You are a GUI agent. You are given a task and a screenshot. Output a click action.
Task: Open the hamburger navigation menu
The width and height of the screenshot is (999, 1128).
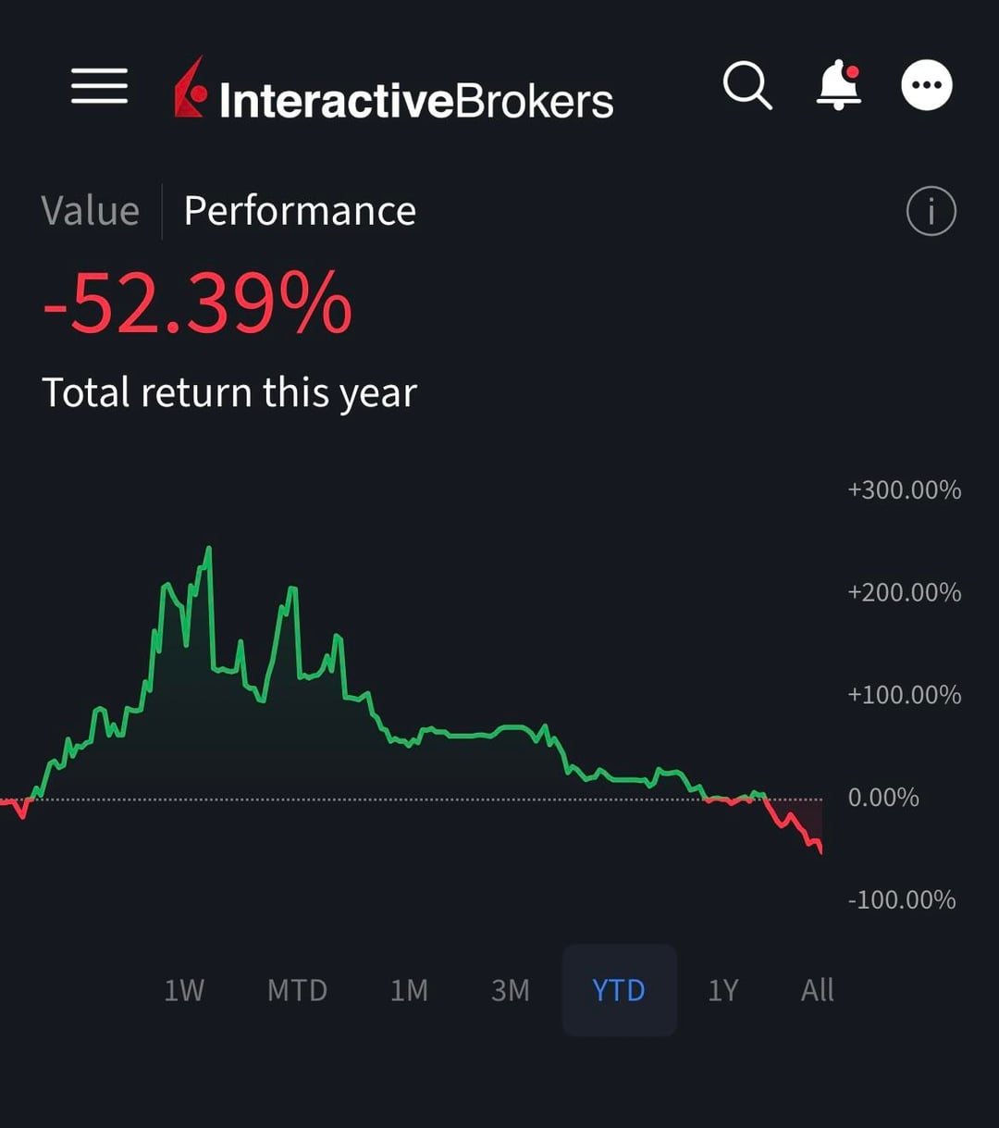99,86
